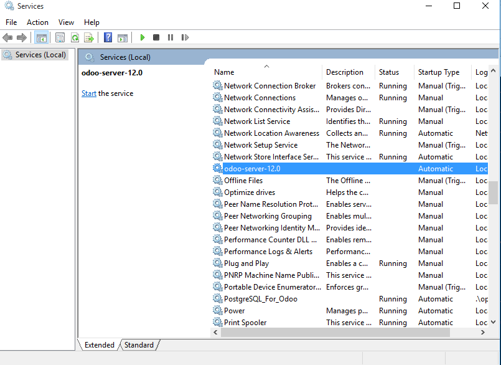This screenshot has height=365, width=501.
Task: Click gear icon beside Network Connections
Action: coord(218,97)
